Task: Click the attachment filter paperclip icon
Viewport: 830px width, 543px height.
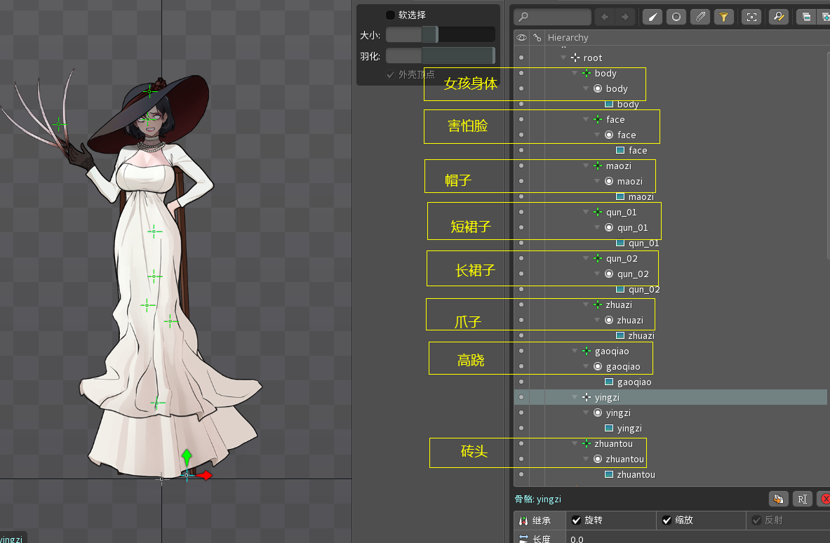Action: click(x=700, y=17)
